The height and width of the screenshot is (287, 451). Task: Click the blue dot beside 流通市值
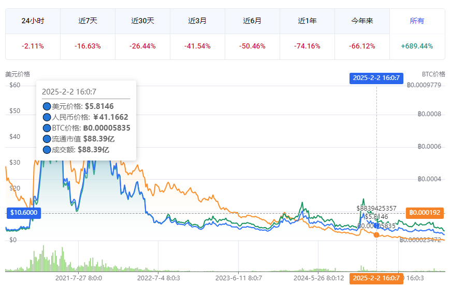(47, 139)
